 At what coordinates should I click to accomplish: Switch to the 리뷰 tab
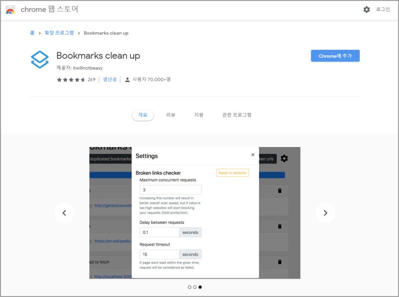(x=171, y=115)
